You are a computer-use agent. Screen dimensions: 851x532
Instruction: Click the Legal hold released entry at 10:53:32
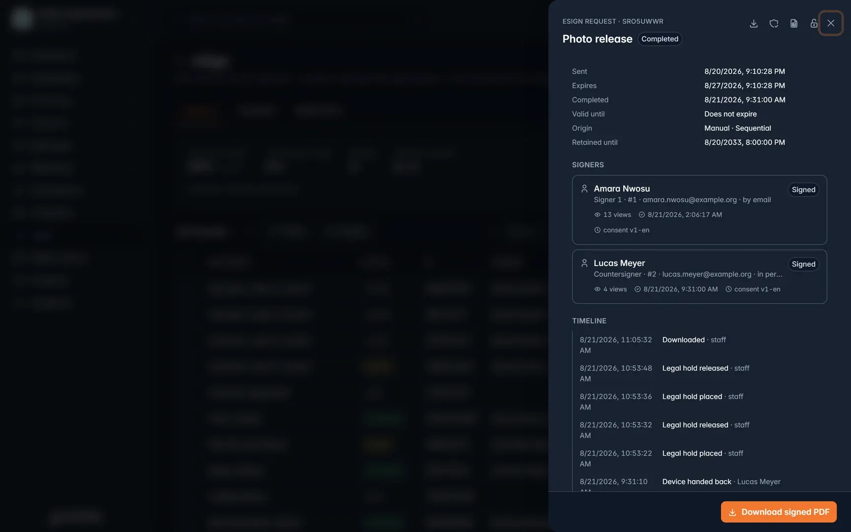click(x=699, y=430)
